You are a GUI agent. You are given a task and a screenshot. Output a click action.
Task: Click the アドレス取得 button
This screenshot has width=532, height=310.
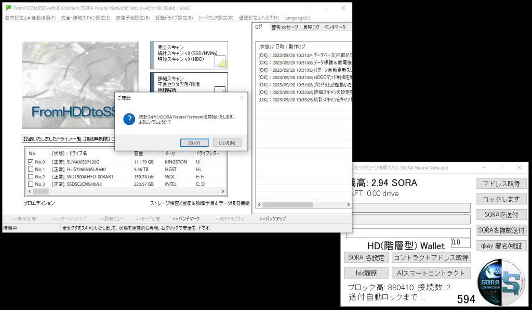tap(501, 184)
